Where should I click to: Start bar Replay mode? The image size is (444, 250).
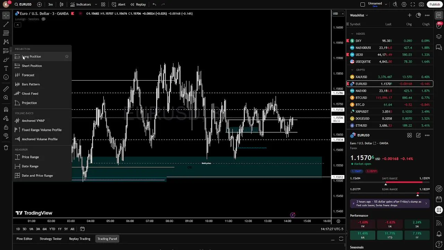pyautogui.click(x=138, y=5)
